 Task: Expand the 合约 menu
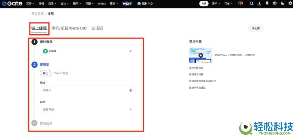[65, 4]
